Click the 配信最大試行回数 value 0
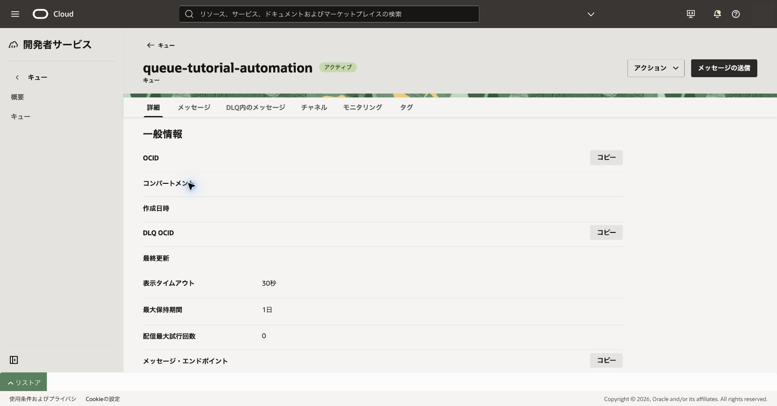 264,336
